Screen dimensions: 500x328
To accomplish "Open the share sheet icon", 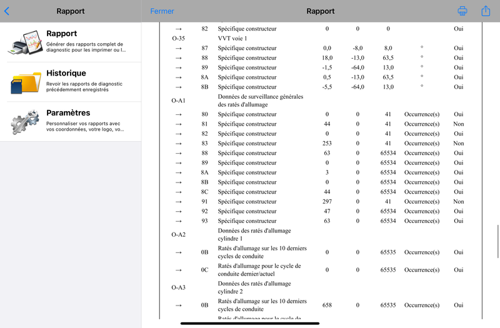I will [x=486, y=11].
